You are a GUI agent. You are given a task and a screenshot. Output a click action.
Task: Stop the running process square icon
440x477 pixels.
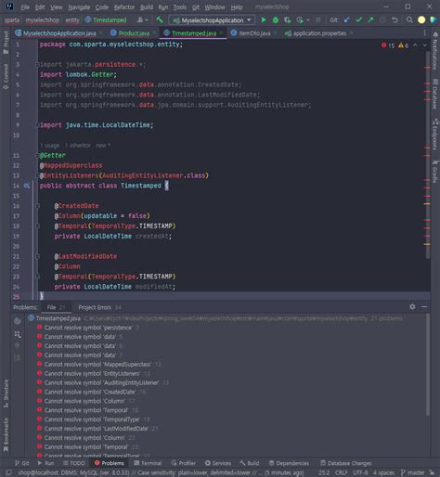pos(317,20)
